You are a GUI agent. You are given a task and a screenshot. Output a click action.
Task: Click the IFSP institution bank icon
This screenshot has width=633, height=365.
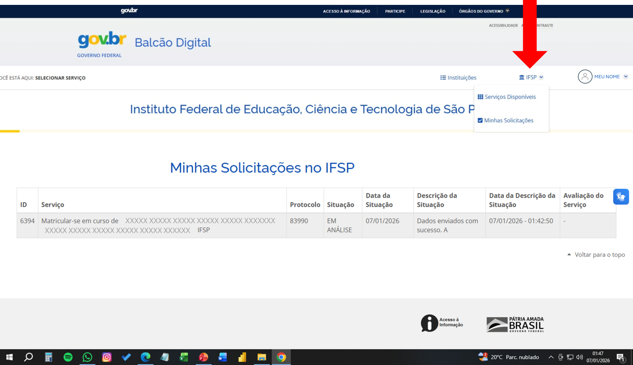pos(522,77)
